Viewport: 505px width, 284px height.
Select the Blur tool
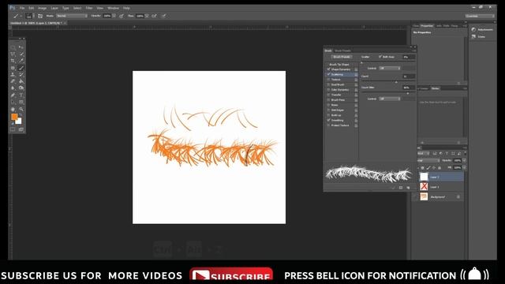[x=13, y=88]
